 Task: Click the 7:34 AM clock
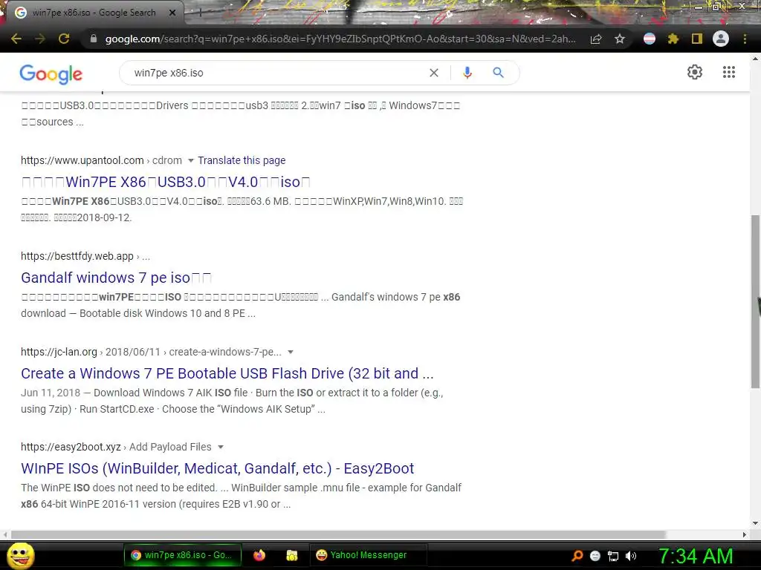coord(696,556)
